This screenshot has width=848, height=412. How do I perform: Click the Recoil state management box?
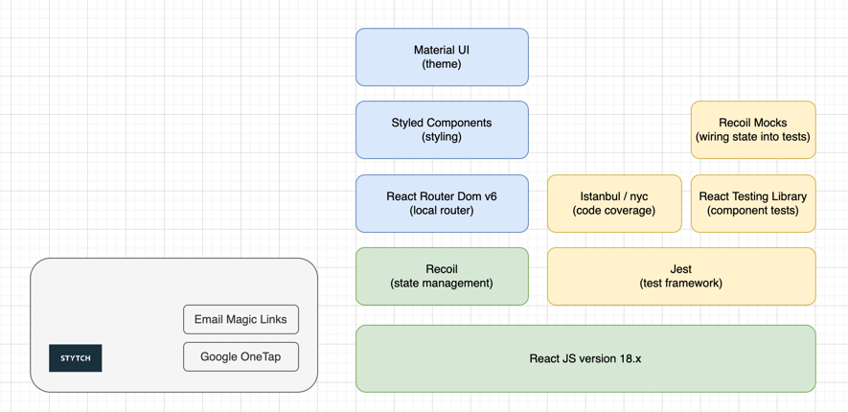click(442, 276)
